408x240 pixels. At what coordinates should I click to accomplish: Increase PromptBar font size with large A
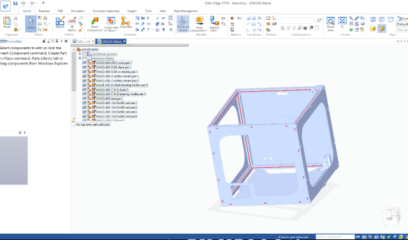click(44, 41)
